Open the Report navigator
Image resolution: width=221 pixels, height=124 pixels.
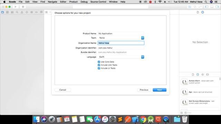[x=41, y=12]
